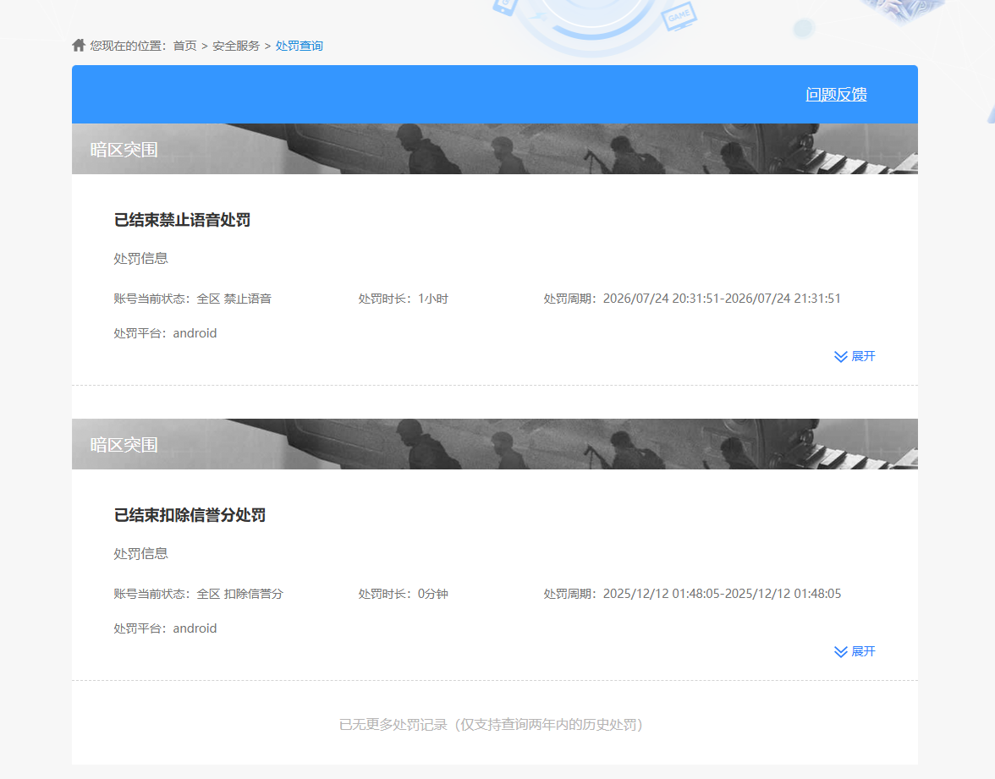Click the 已无更多处罚记录 footer notice
995x779 pixels.
point(491,724)
